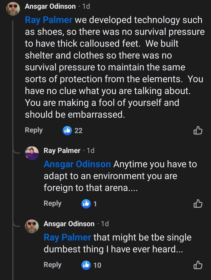211x280 pixels.
Task: Reply to the comment about shoes technology
Action: [x=34, y=130]
